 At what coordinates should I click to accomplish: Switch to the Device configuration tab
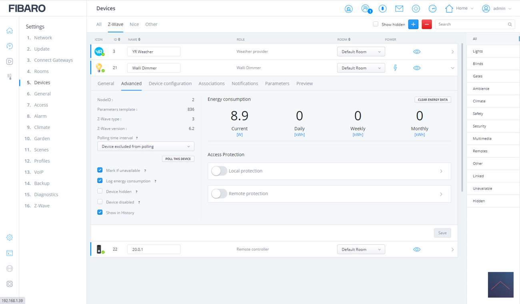coord(170,84)
